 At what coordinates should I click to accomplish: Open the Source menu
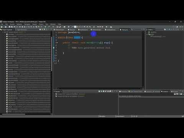pos(12,24)
